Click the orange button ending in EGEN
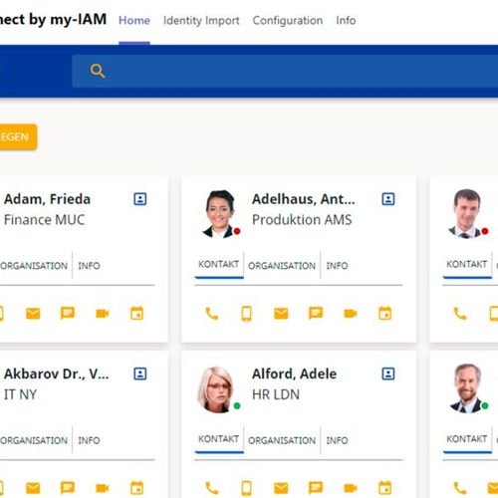The height and width of the screenshot is (498, 498). click(x=17, y=136)
